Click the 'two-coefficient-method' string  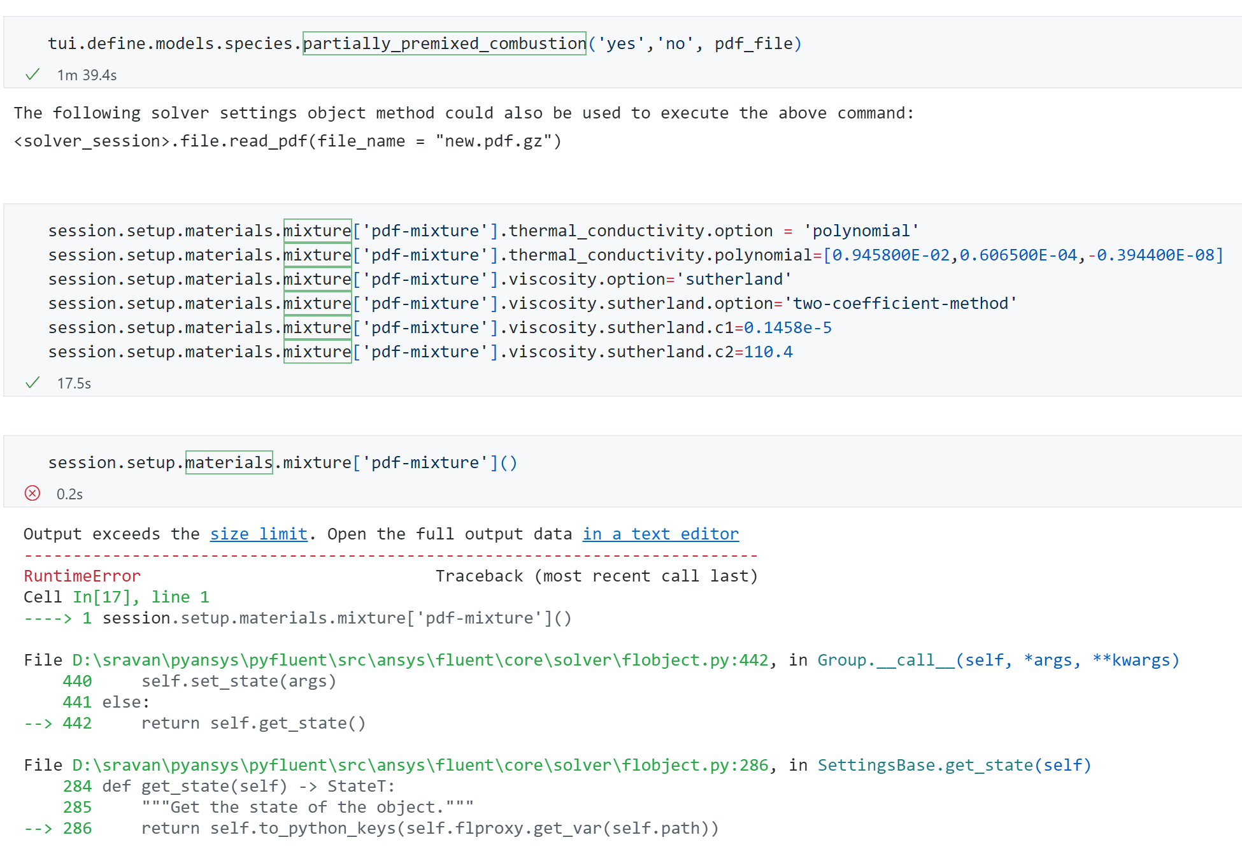[x=901, y=303]
